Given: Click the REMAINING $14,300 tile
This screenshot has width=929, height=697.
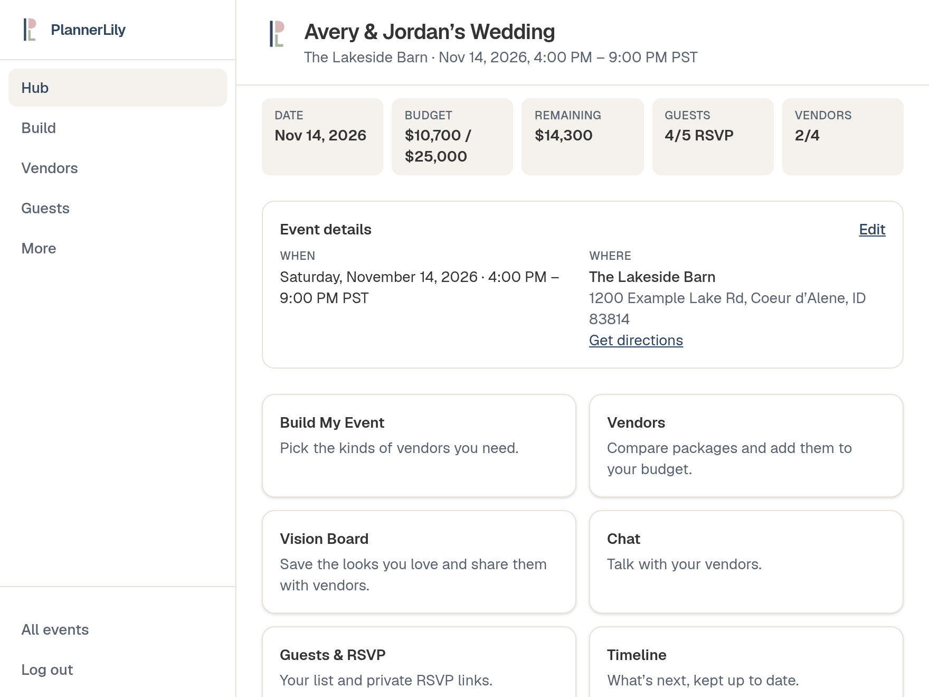Looking at the screenshot, I should pos(583,137).
